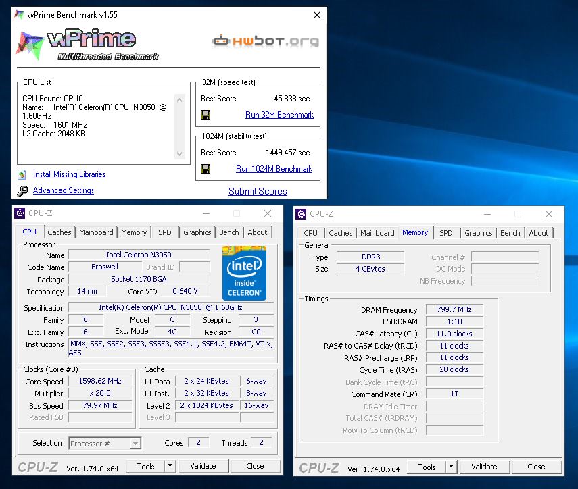Image resolution: width=578 pixels, height=489 pixels.
Task: Click the 1024M best score 1449,457 sec
Action: [288, 153]
